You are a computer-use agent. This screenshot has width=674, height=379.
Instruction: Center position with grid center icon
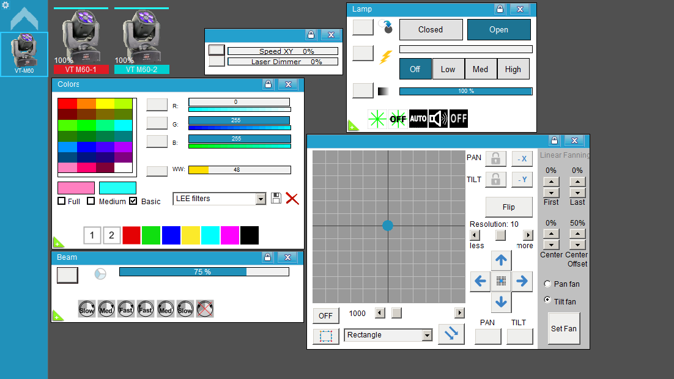(501, 281)
